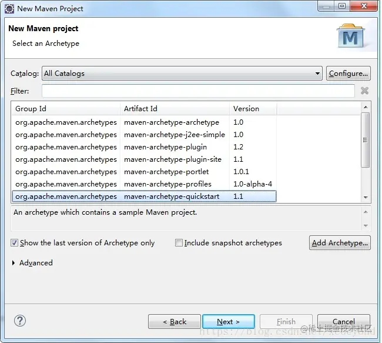
Task: Proceed with the Next button
Action: [x=229, y=322]
